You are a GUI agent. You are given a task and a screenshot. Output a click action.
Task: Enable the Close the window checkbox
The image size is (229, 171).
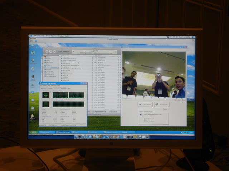tap(145, 121)
